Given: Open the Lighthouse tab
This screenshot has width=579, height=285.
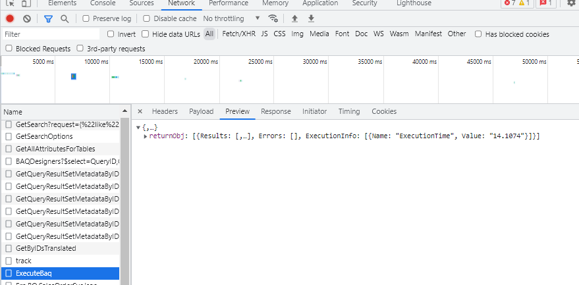Looking at the screenshot, I should 414,3.
